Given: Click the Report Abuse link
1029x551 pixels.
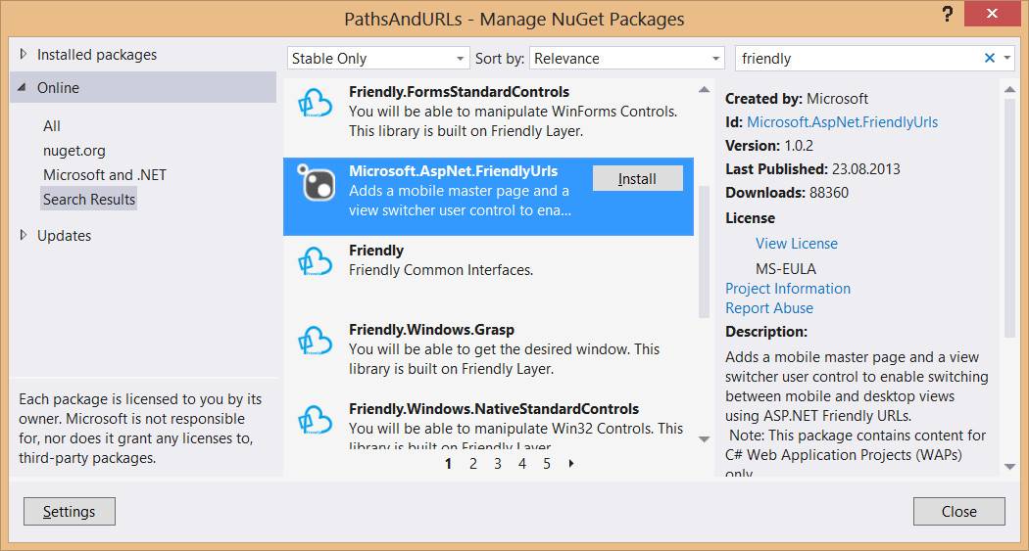Looking at the screenshot, I should point(769,308).
